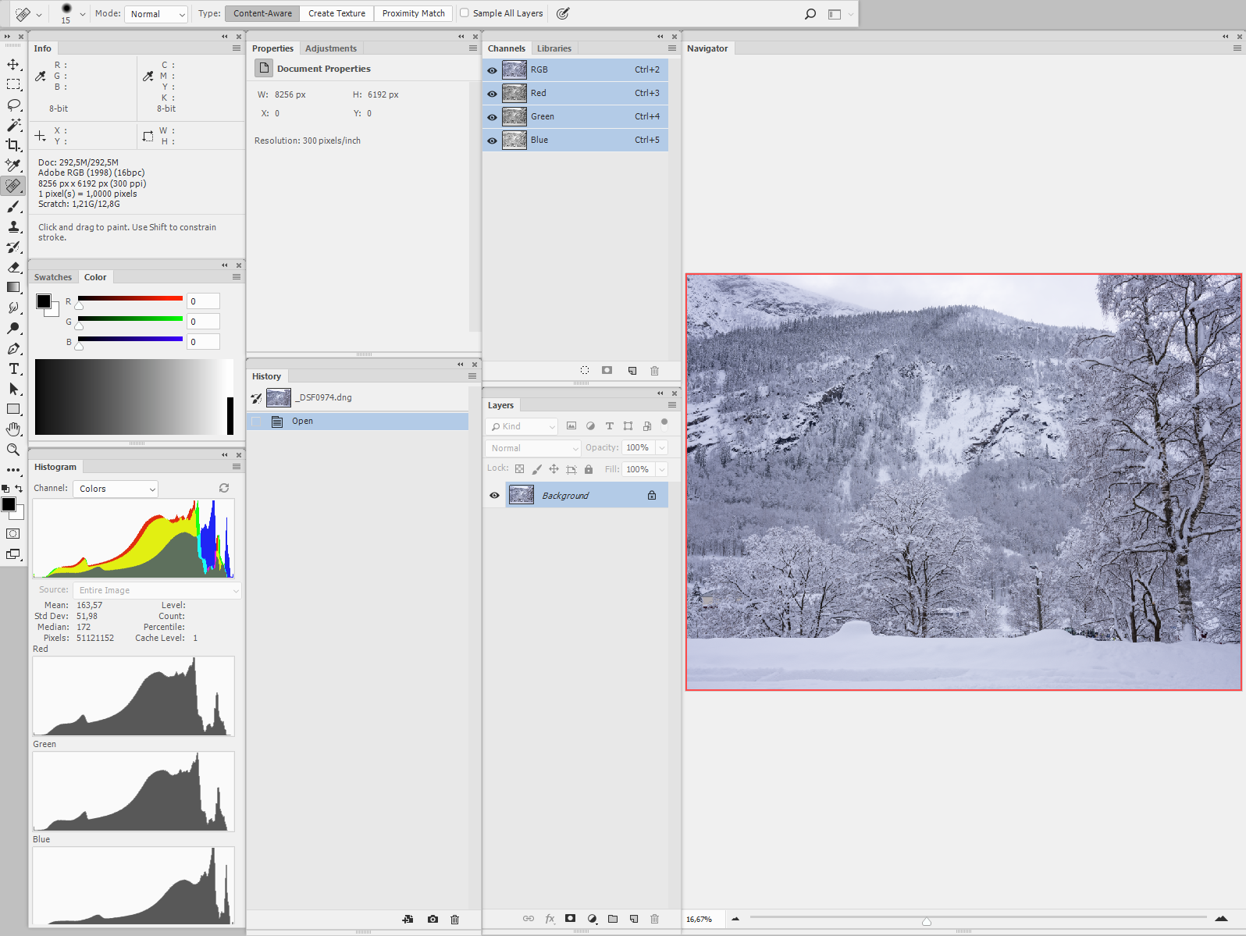The height and width of the screenshot is (936, 1246).
Task: Select the Horizontal Type tool
Action: pos(13,368)
